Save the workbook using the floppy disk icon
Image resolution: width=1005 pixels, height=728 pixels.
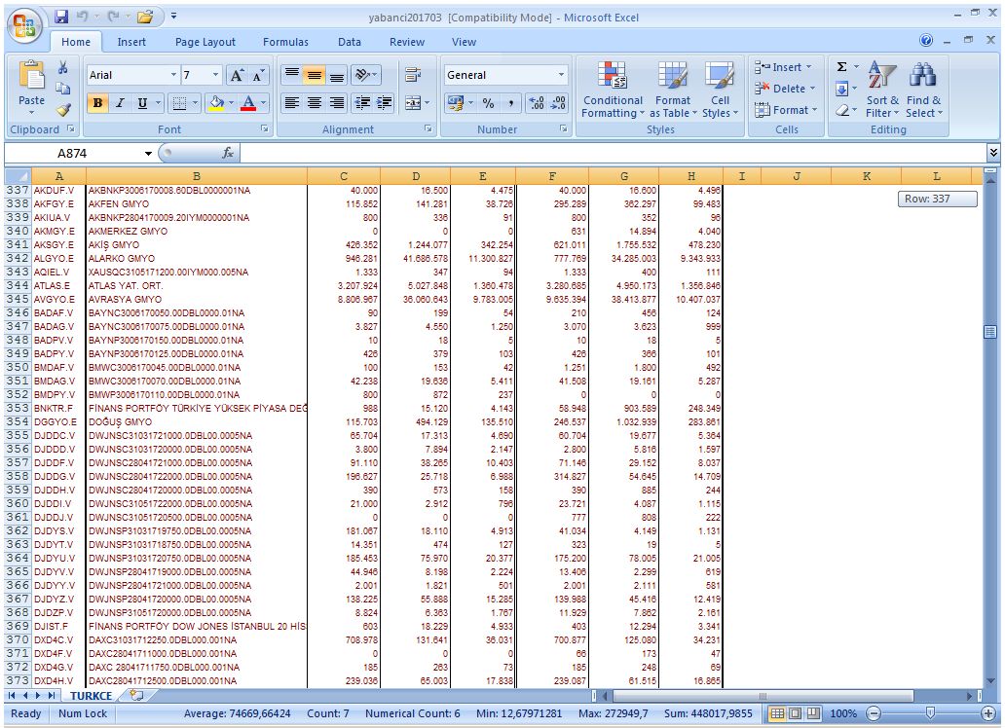tap(61, 17)
